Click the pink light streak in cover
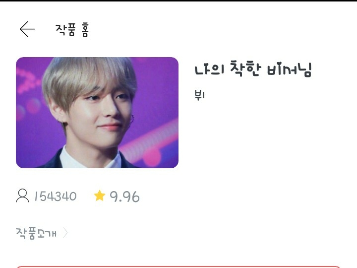 tap(149, 142)
